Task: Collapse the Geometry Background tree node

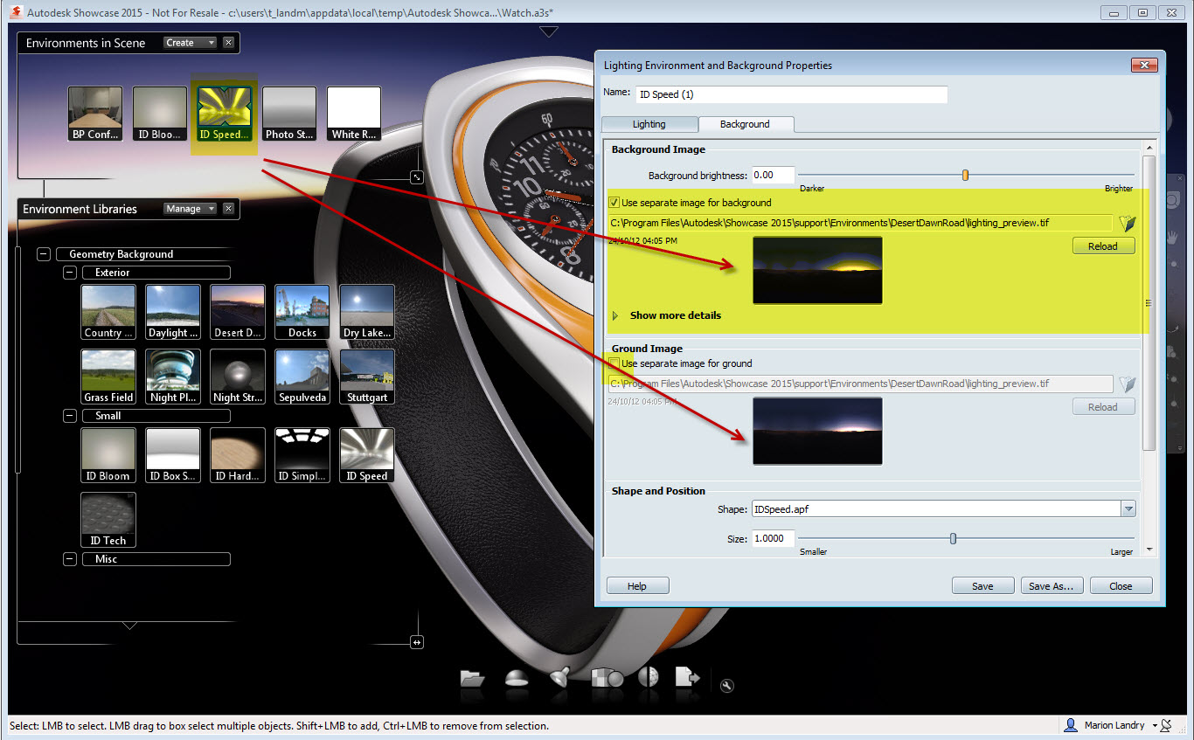Action: point(45,254)
